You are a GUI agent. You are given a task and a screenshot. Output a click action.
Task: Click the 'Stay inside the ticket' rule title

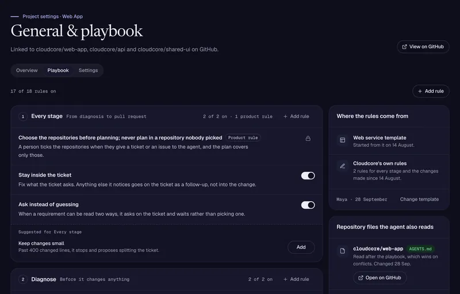coord(45,175)
